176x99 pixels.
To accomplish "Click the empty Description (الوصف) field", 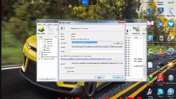I will click(x=97, y=51).
